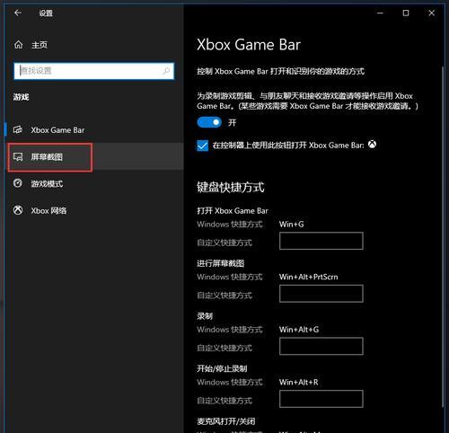Screen dimensions: 449x433
Task: Close the Settings window
Action: tap(432, 13)
